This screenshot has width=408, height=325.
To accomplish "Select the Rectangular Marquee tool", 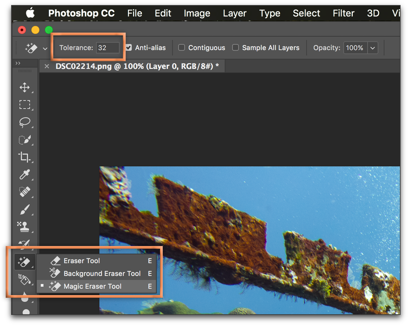I will (25, 105).
